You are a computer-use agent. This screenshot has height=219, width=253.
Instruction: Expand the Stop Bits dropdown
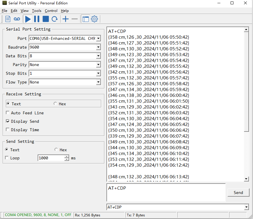click(x=98, y=73)
